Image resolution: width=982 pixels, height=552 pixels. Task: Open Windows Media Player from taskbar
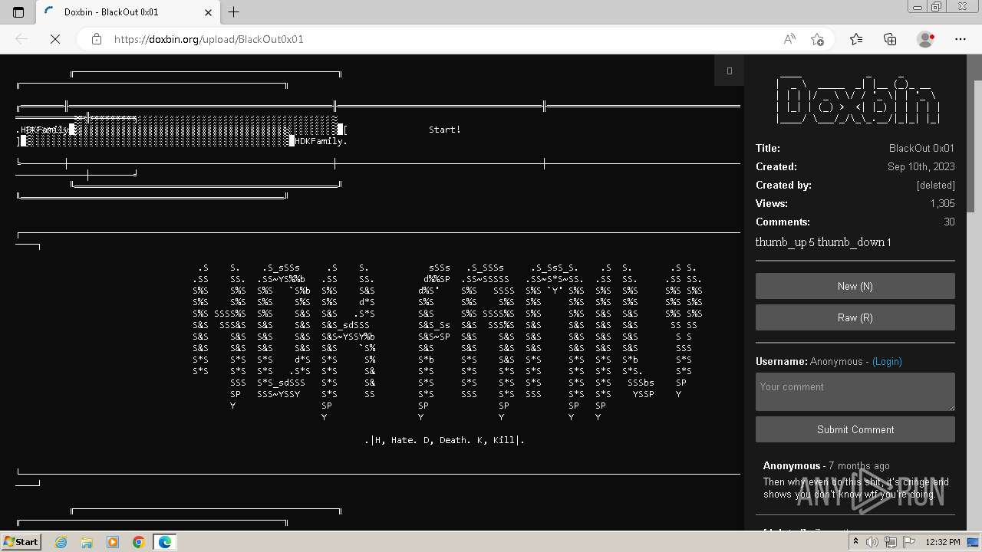(113, 542)
